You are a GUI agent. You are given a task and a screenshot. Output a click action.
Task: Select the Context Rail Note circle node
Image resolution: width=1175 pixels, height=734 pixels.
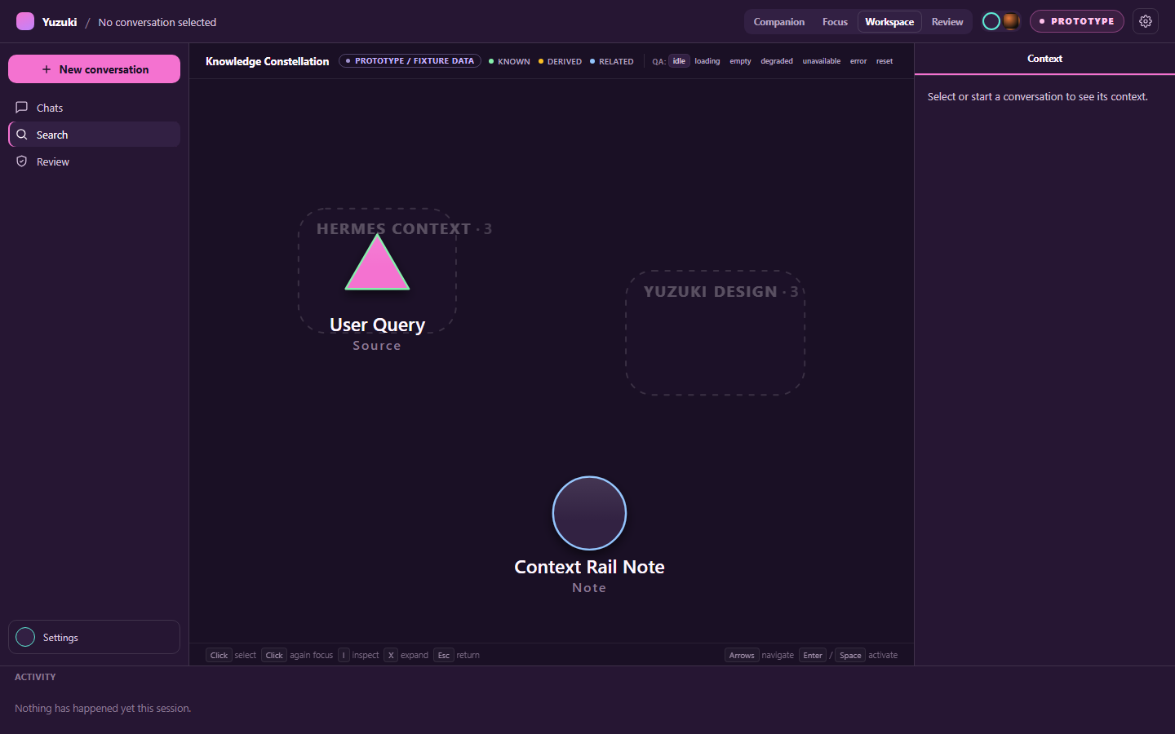589,513
